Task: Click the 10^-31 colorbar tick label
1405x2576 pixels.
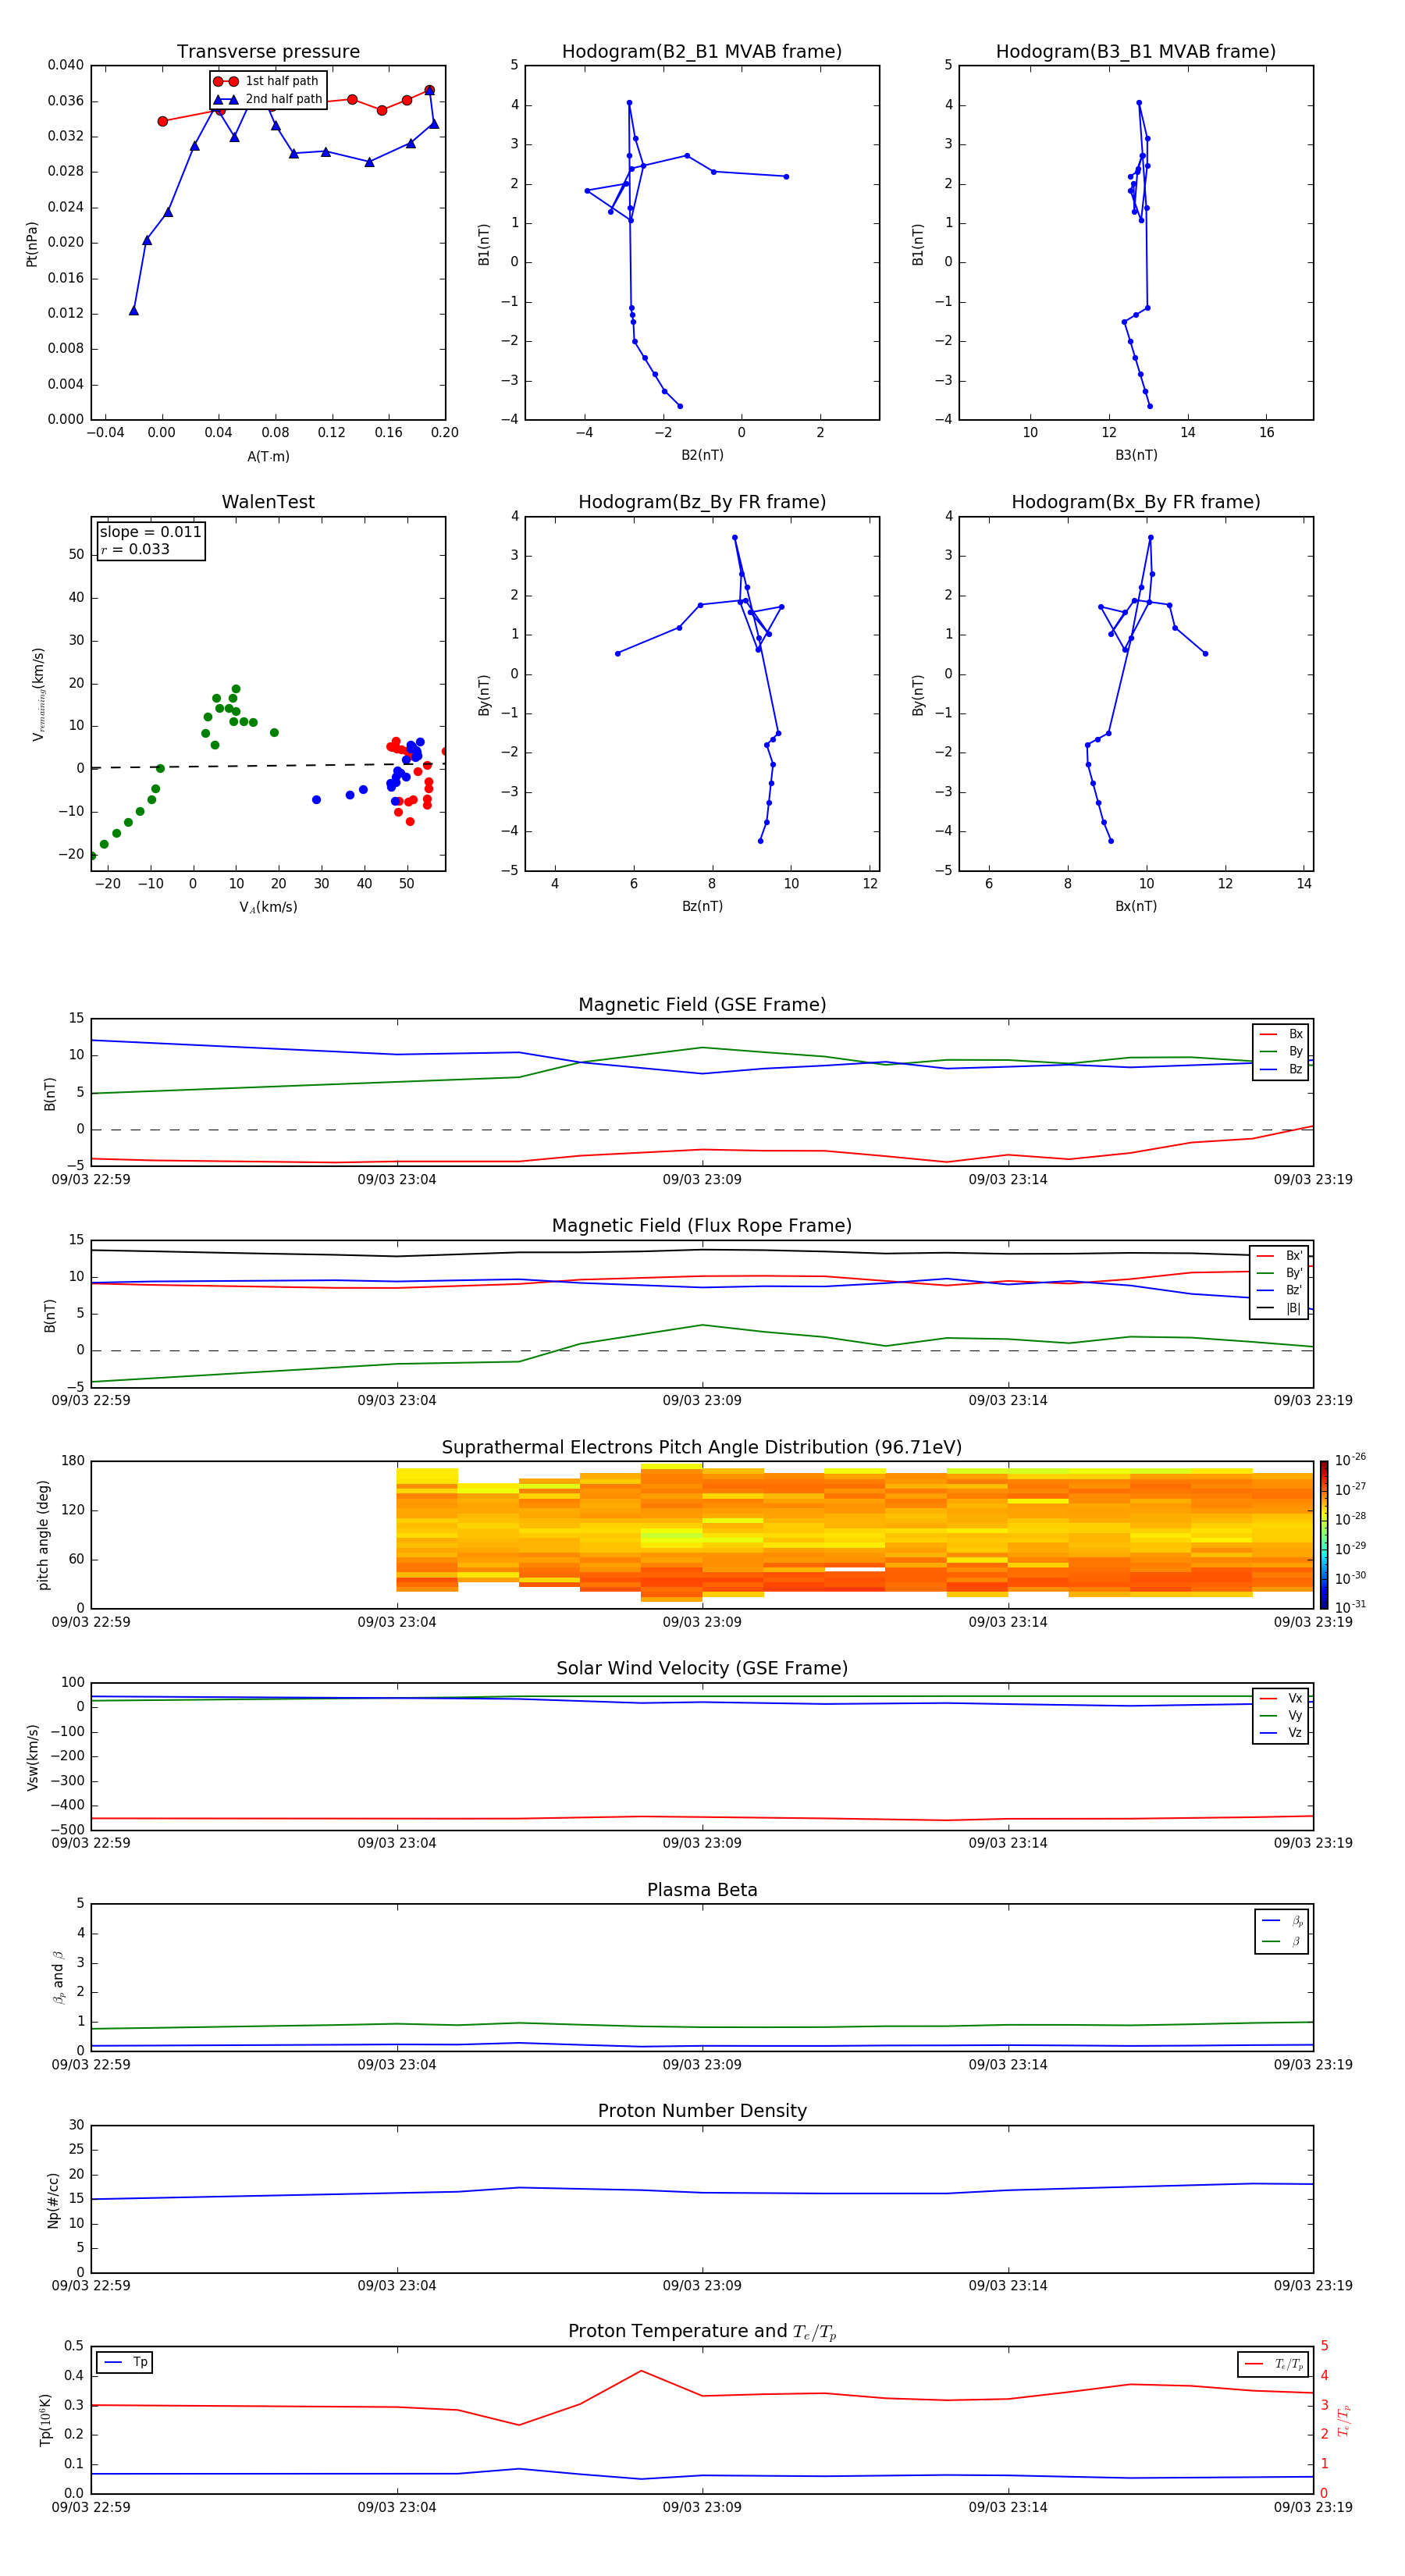Action: pyautogui.click(x=1350, y=1607)
